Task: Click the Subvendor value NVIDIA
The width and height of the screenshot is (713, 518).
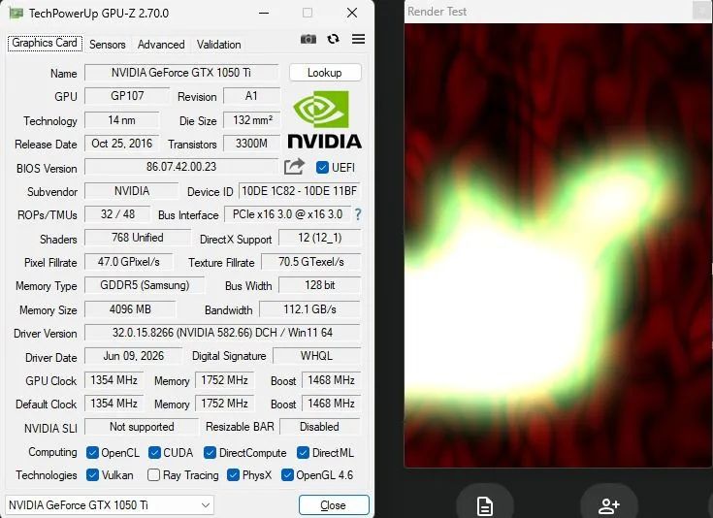Action: pos(131,191)
